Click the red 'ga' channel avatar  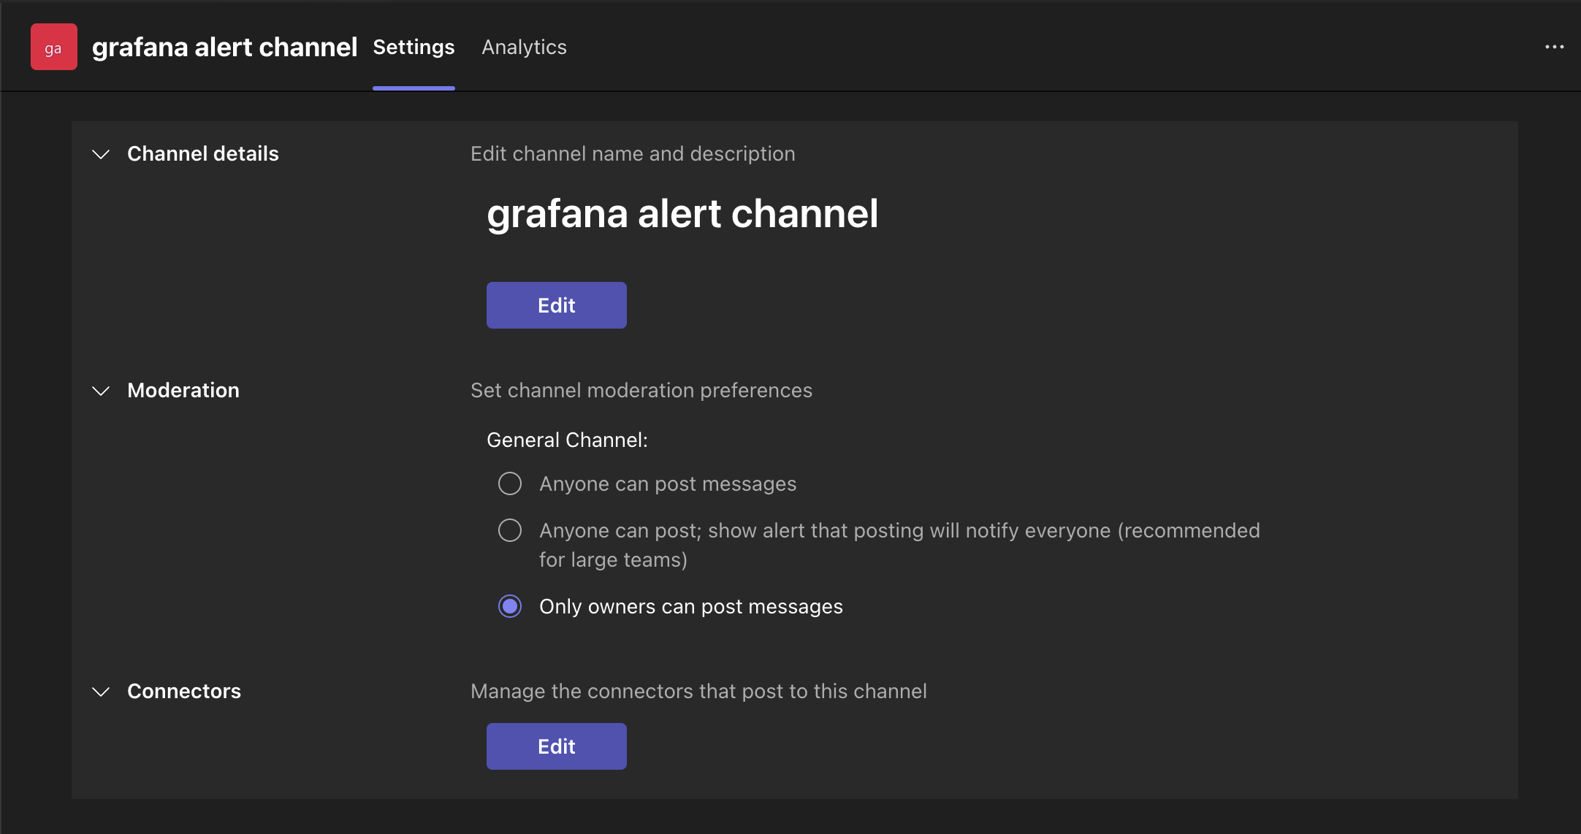[53, 47]
